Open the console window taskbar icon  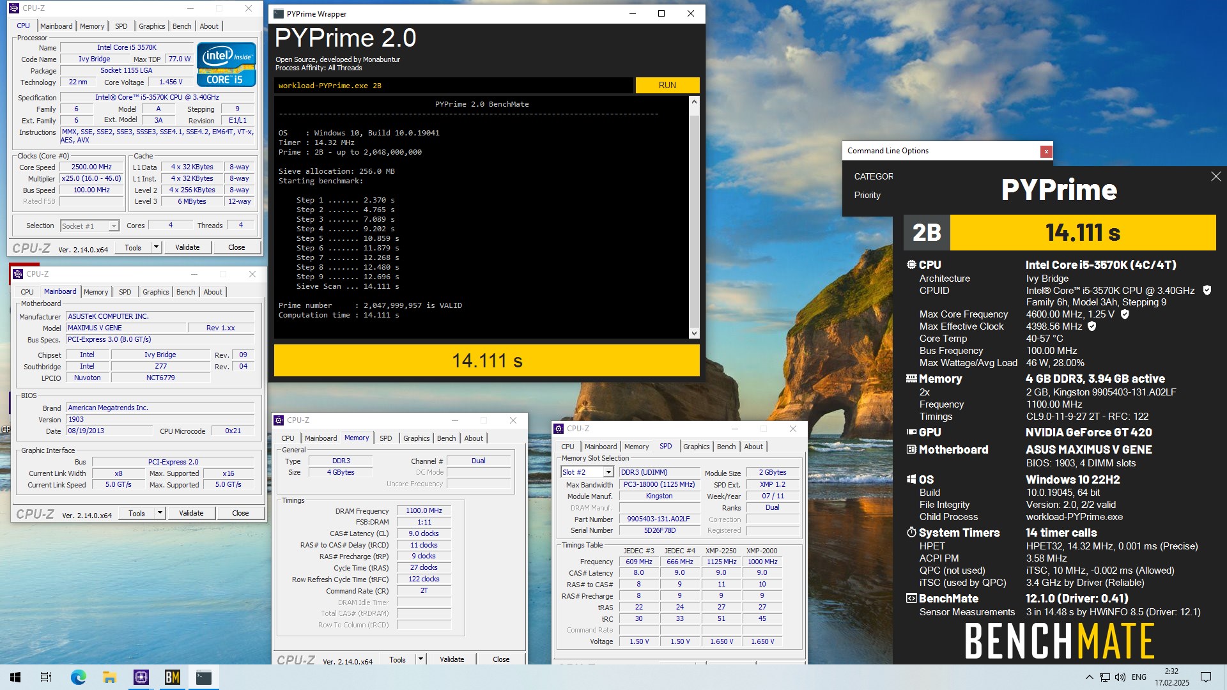(204, 677)
